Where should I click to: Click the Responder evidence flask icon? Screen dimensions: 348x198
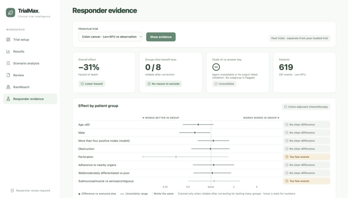pos(8,99)
